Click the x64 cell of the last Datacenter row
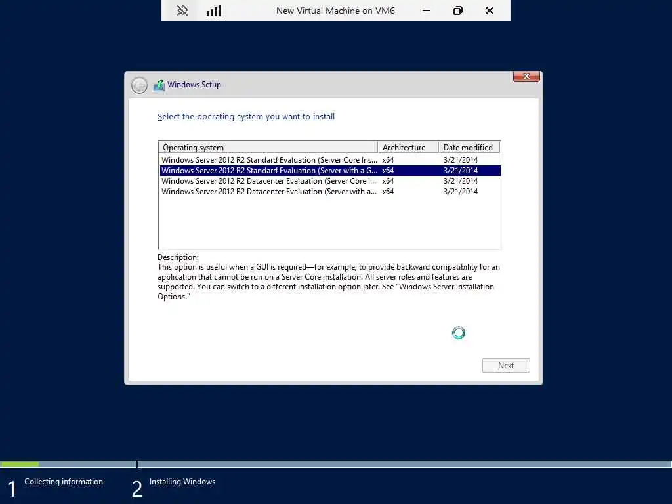The width and height of the screenshot is (672, 504). click(388, 192)
